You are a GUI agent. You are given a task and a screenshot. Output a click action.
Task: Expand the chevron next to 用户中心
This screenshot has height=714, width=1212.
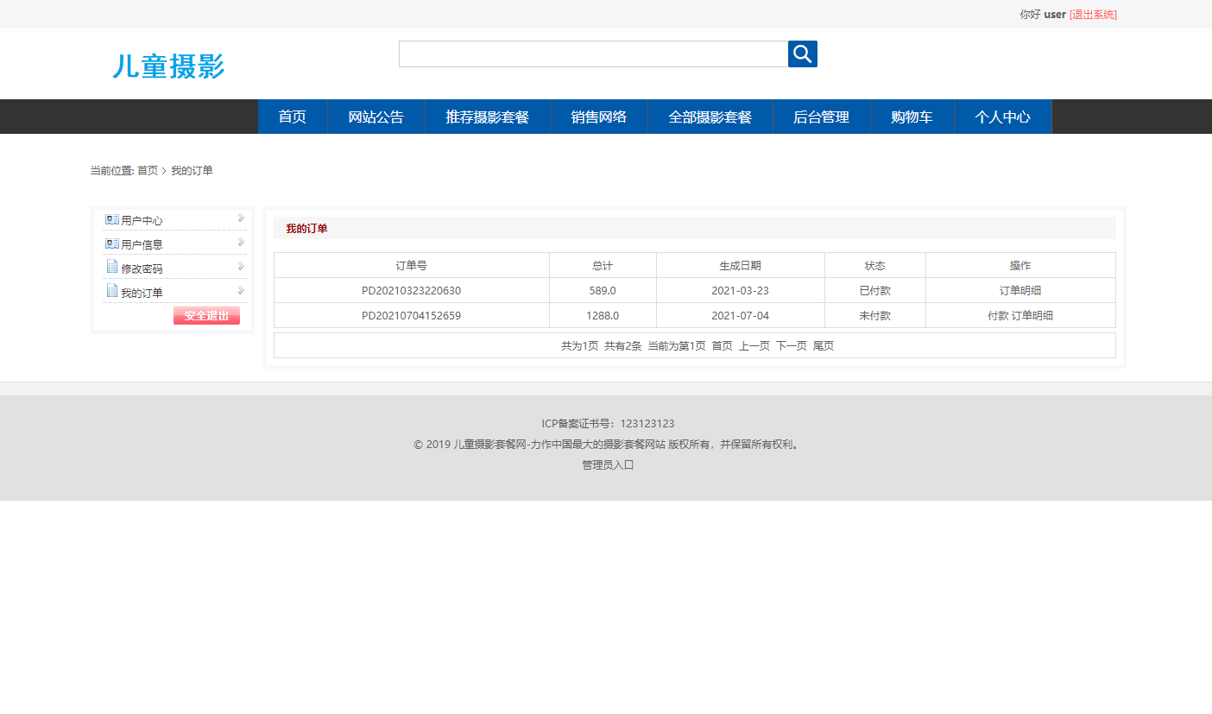pos(239,219)
